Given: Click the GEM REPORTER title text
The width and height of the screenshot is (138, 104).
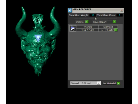Looking at the screenshot, I should click(82, 10).
